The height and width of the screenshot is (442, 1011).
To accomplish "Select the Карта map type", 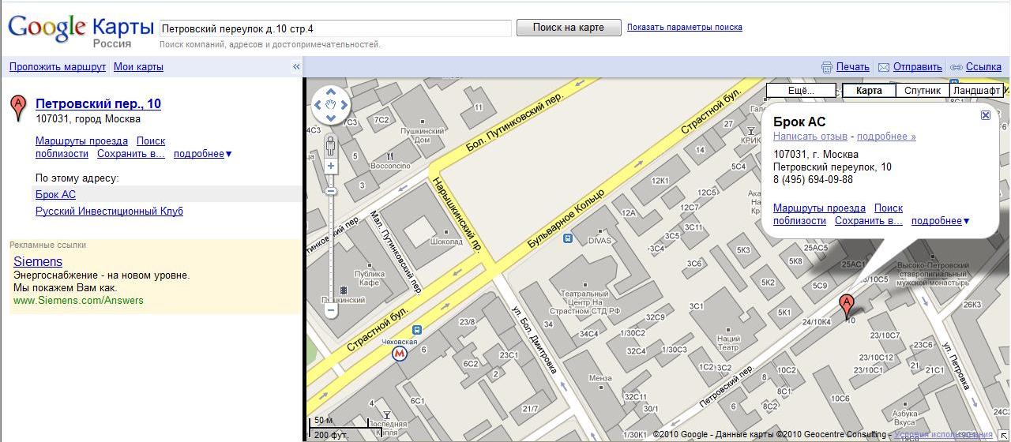I will tap(869, 91).
